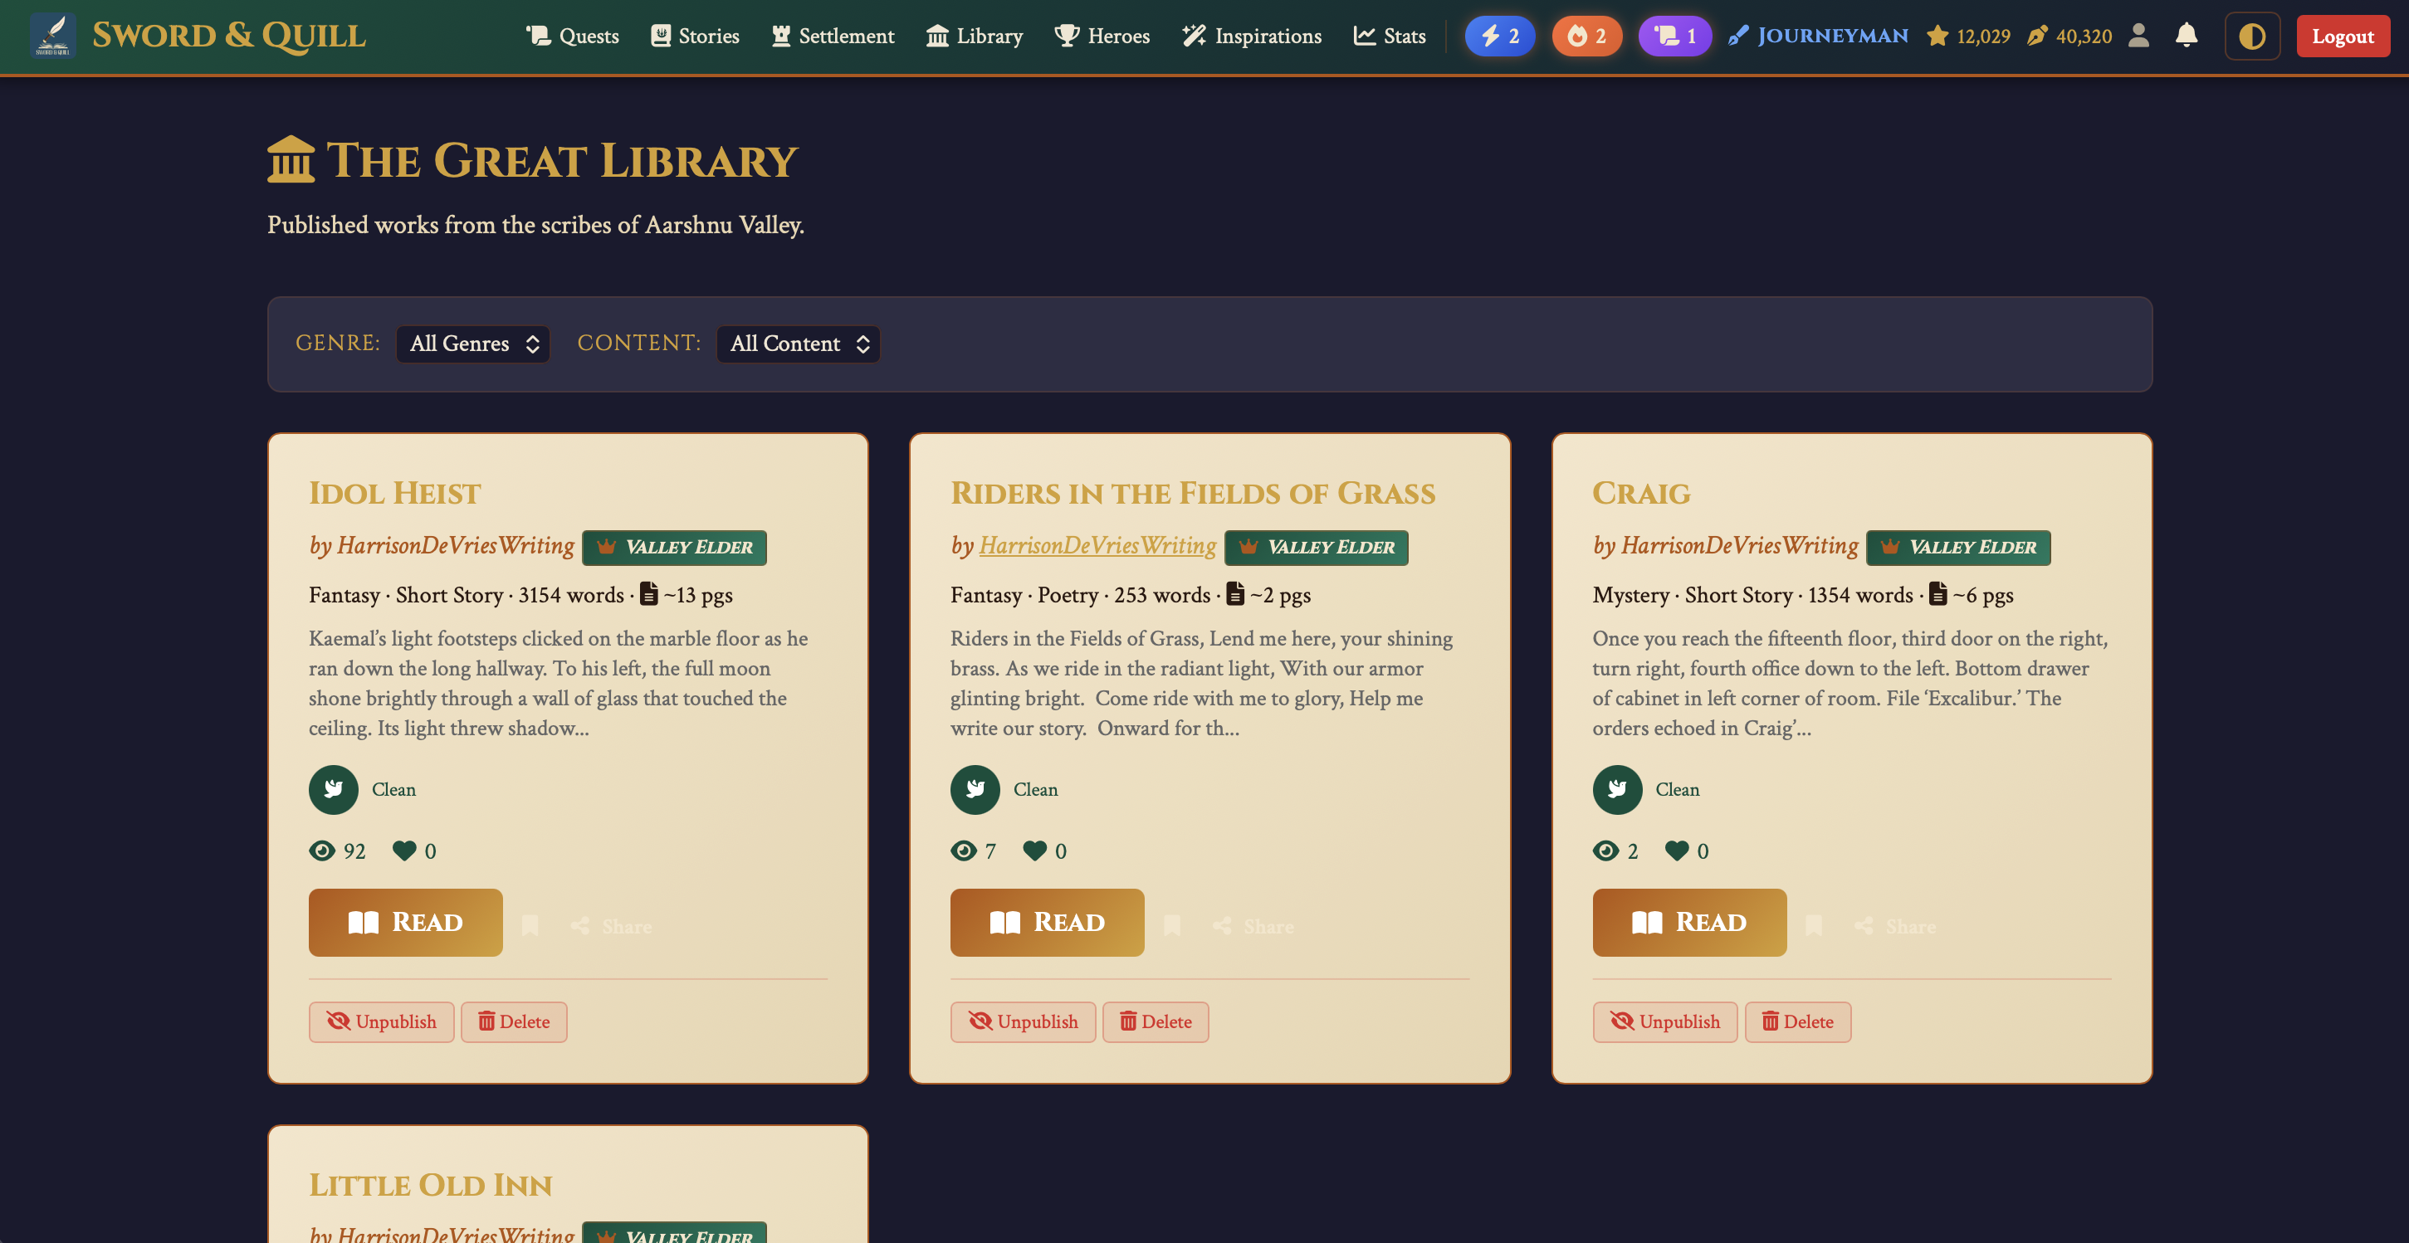The height and width of the screenshot is (1243, 2409).
Task: Read the Idol Heist story
Action: (405, 922)
